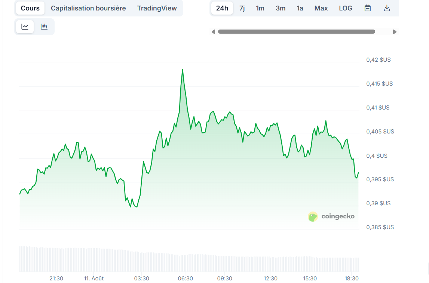
Task: Select the line chart view icon
Action: pyautogui.click(x=24, y=27)
